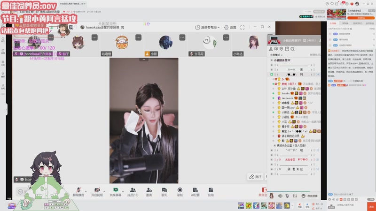Viewport: 376px width, 211px height.
Task: Select user 小明达 in YY channel list
Action: coord(285,112)
